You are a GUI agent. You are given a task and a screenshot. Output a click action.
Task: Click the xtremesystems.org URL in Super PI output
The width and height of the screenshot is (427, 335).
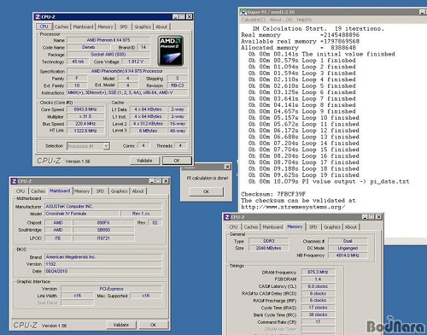[293, 207]
